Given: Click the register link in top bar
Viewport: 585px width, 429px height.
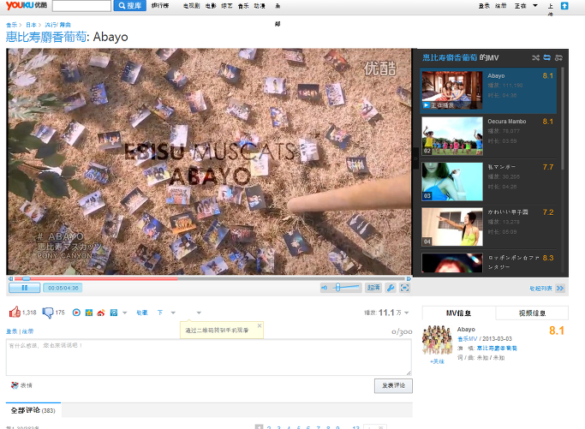Looking at the screenshot, I should pyautogui.click(x=501, y=6).
